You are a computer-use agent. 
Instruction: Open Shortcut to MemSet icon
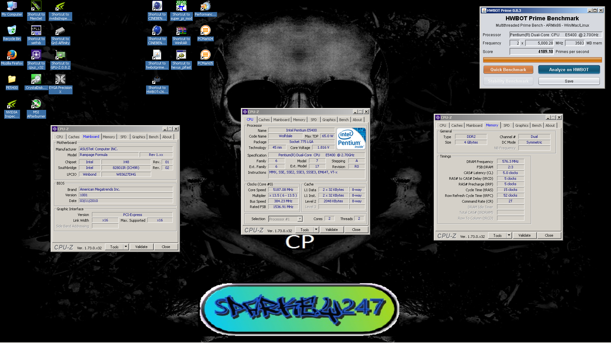(x=36, y=11)
